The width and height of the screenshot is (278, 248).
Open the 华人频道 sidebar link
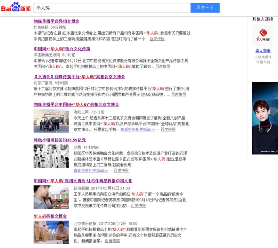point(263,51)
